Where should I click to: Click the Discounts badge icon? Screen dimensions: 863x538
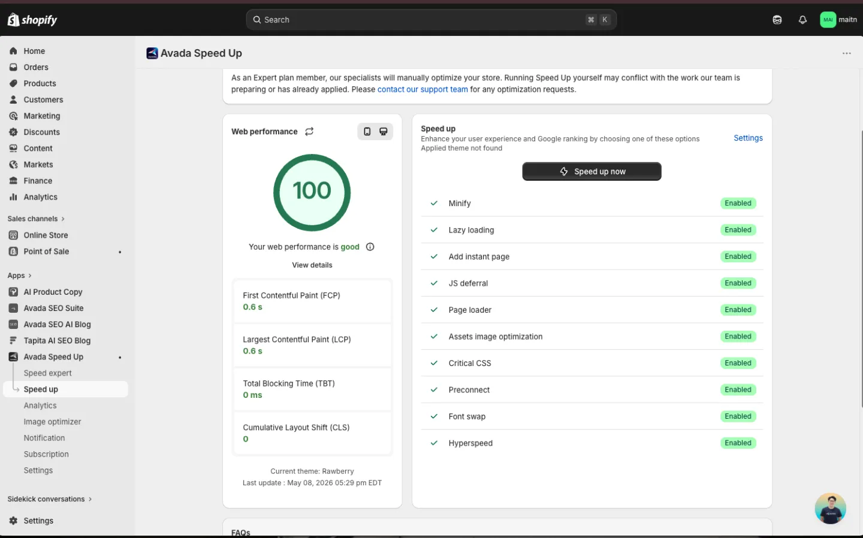(13, 132)
